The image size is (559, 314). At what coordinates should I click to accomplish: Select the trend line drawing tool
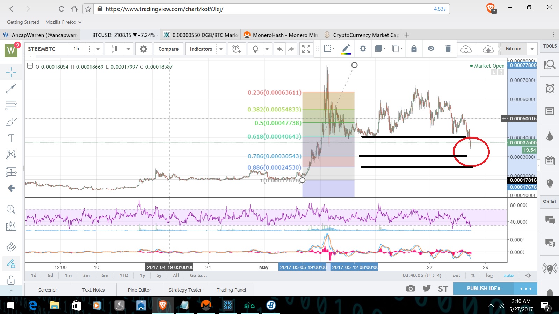11,89
